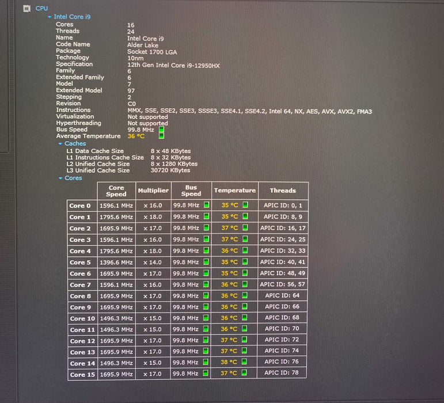This screenshot has height=403, width=444.
Task: Click the Threads 24 value
Action: pyautogui.click(x=131, y=32)
